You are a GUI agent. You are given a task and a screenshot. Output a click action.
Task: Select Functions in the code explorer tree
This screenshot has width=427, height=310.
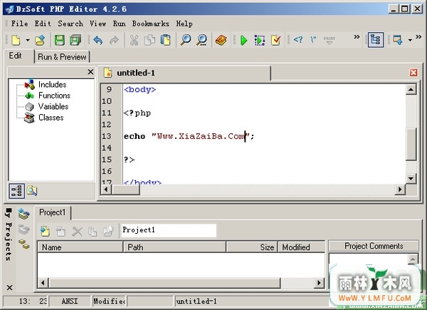[x=55, y=95]
